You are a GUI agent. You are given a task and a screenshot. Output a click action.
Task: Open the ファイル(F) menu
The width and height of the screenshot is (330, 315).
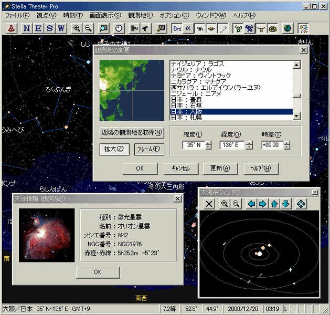17,15
